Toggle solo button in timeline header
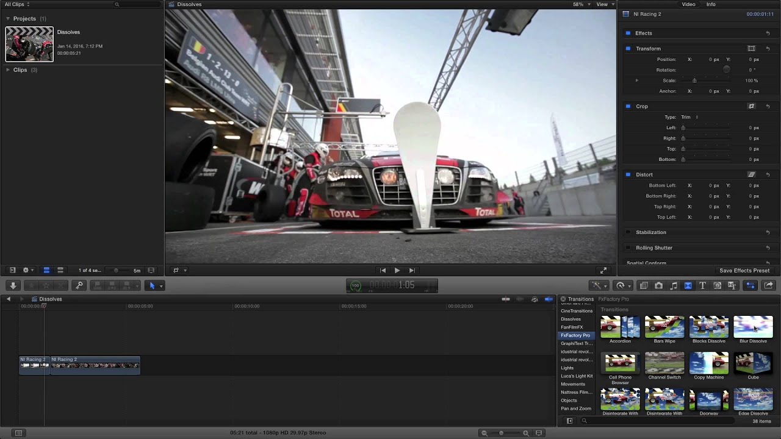 tap(534, 299)
